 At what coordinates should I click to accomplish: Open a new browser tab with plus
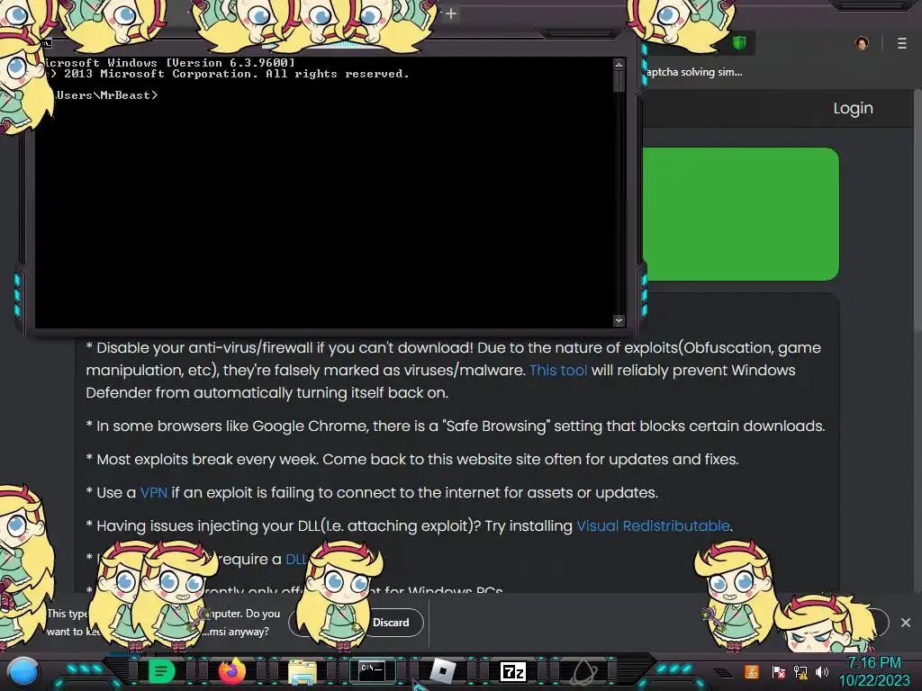[451, 13]
